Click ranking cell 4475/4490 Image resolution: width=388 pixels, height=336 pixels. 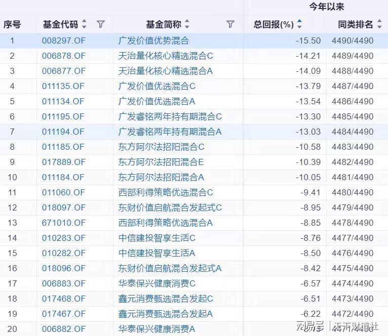tap(353, 268)
